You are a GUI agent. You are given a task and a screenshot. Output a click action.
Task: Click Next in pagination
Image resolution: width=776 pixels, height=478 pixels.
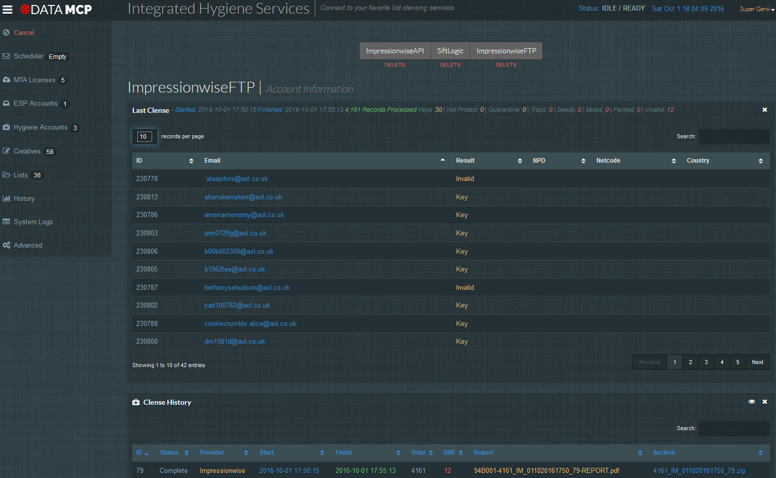pos(757,362)
